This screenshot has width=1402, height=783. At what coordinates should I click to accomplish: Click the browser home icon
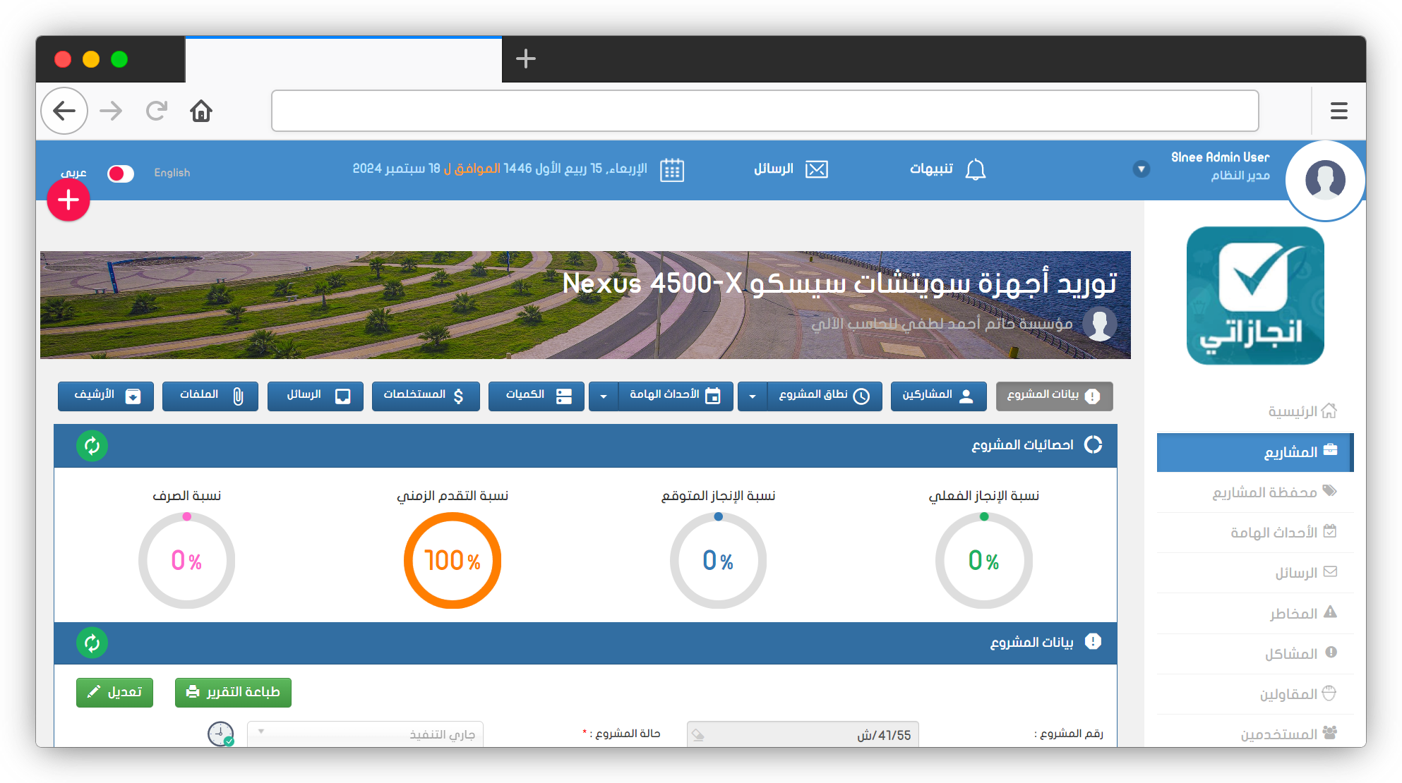201,111
